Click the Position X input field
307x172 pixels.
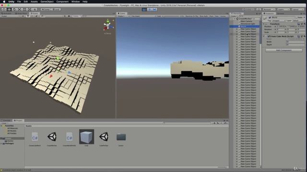pyautogui.click(x=280, y=27)
